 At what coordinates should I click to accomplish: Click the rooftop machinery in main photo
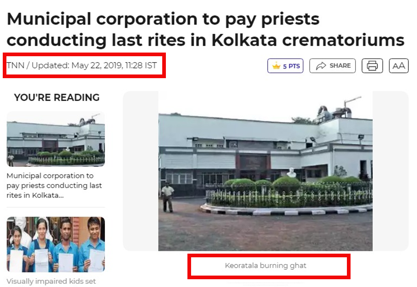(x=336, y=110)
